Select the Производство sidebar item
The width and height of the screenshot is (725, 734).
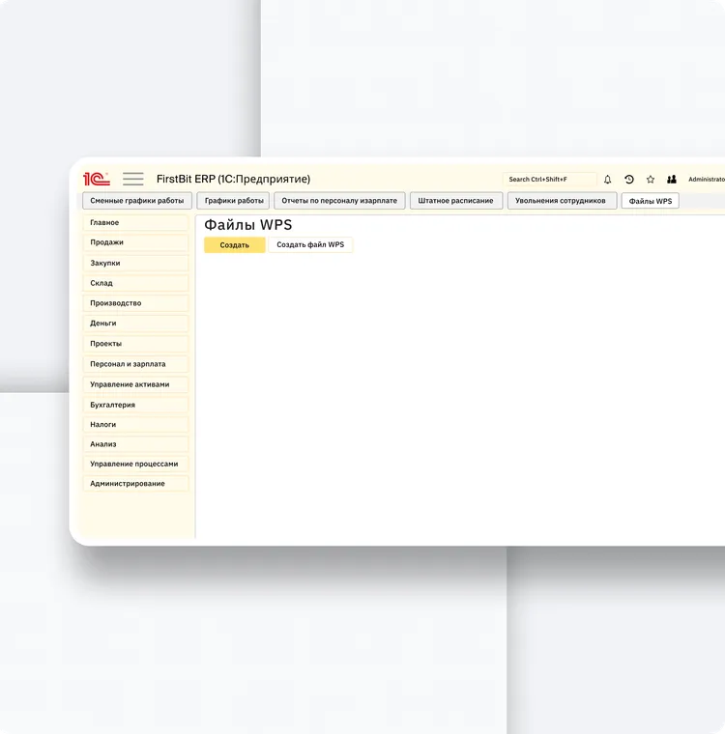[135, 303]
